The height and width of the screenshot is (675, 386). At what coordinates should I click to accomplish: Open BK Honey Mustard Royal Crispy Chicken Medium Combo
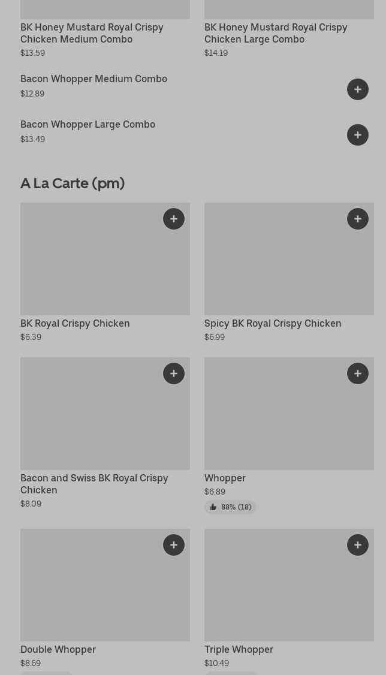(x=92, y=33)
